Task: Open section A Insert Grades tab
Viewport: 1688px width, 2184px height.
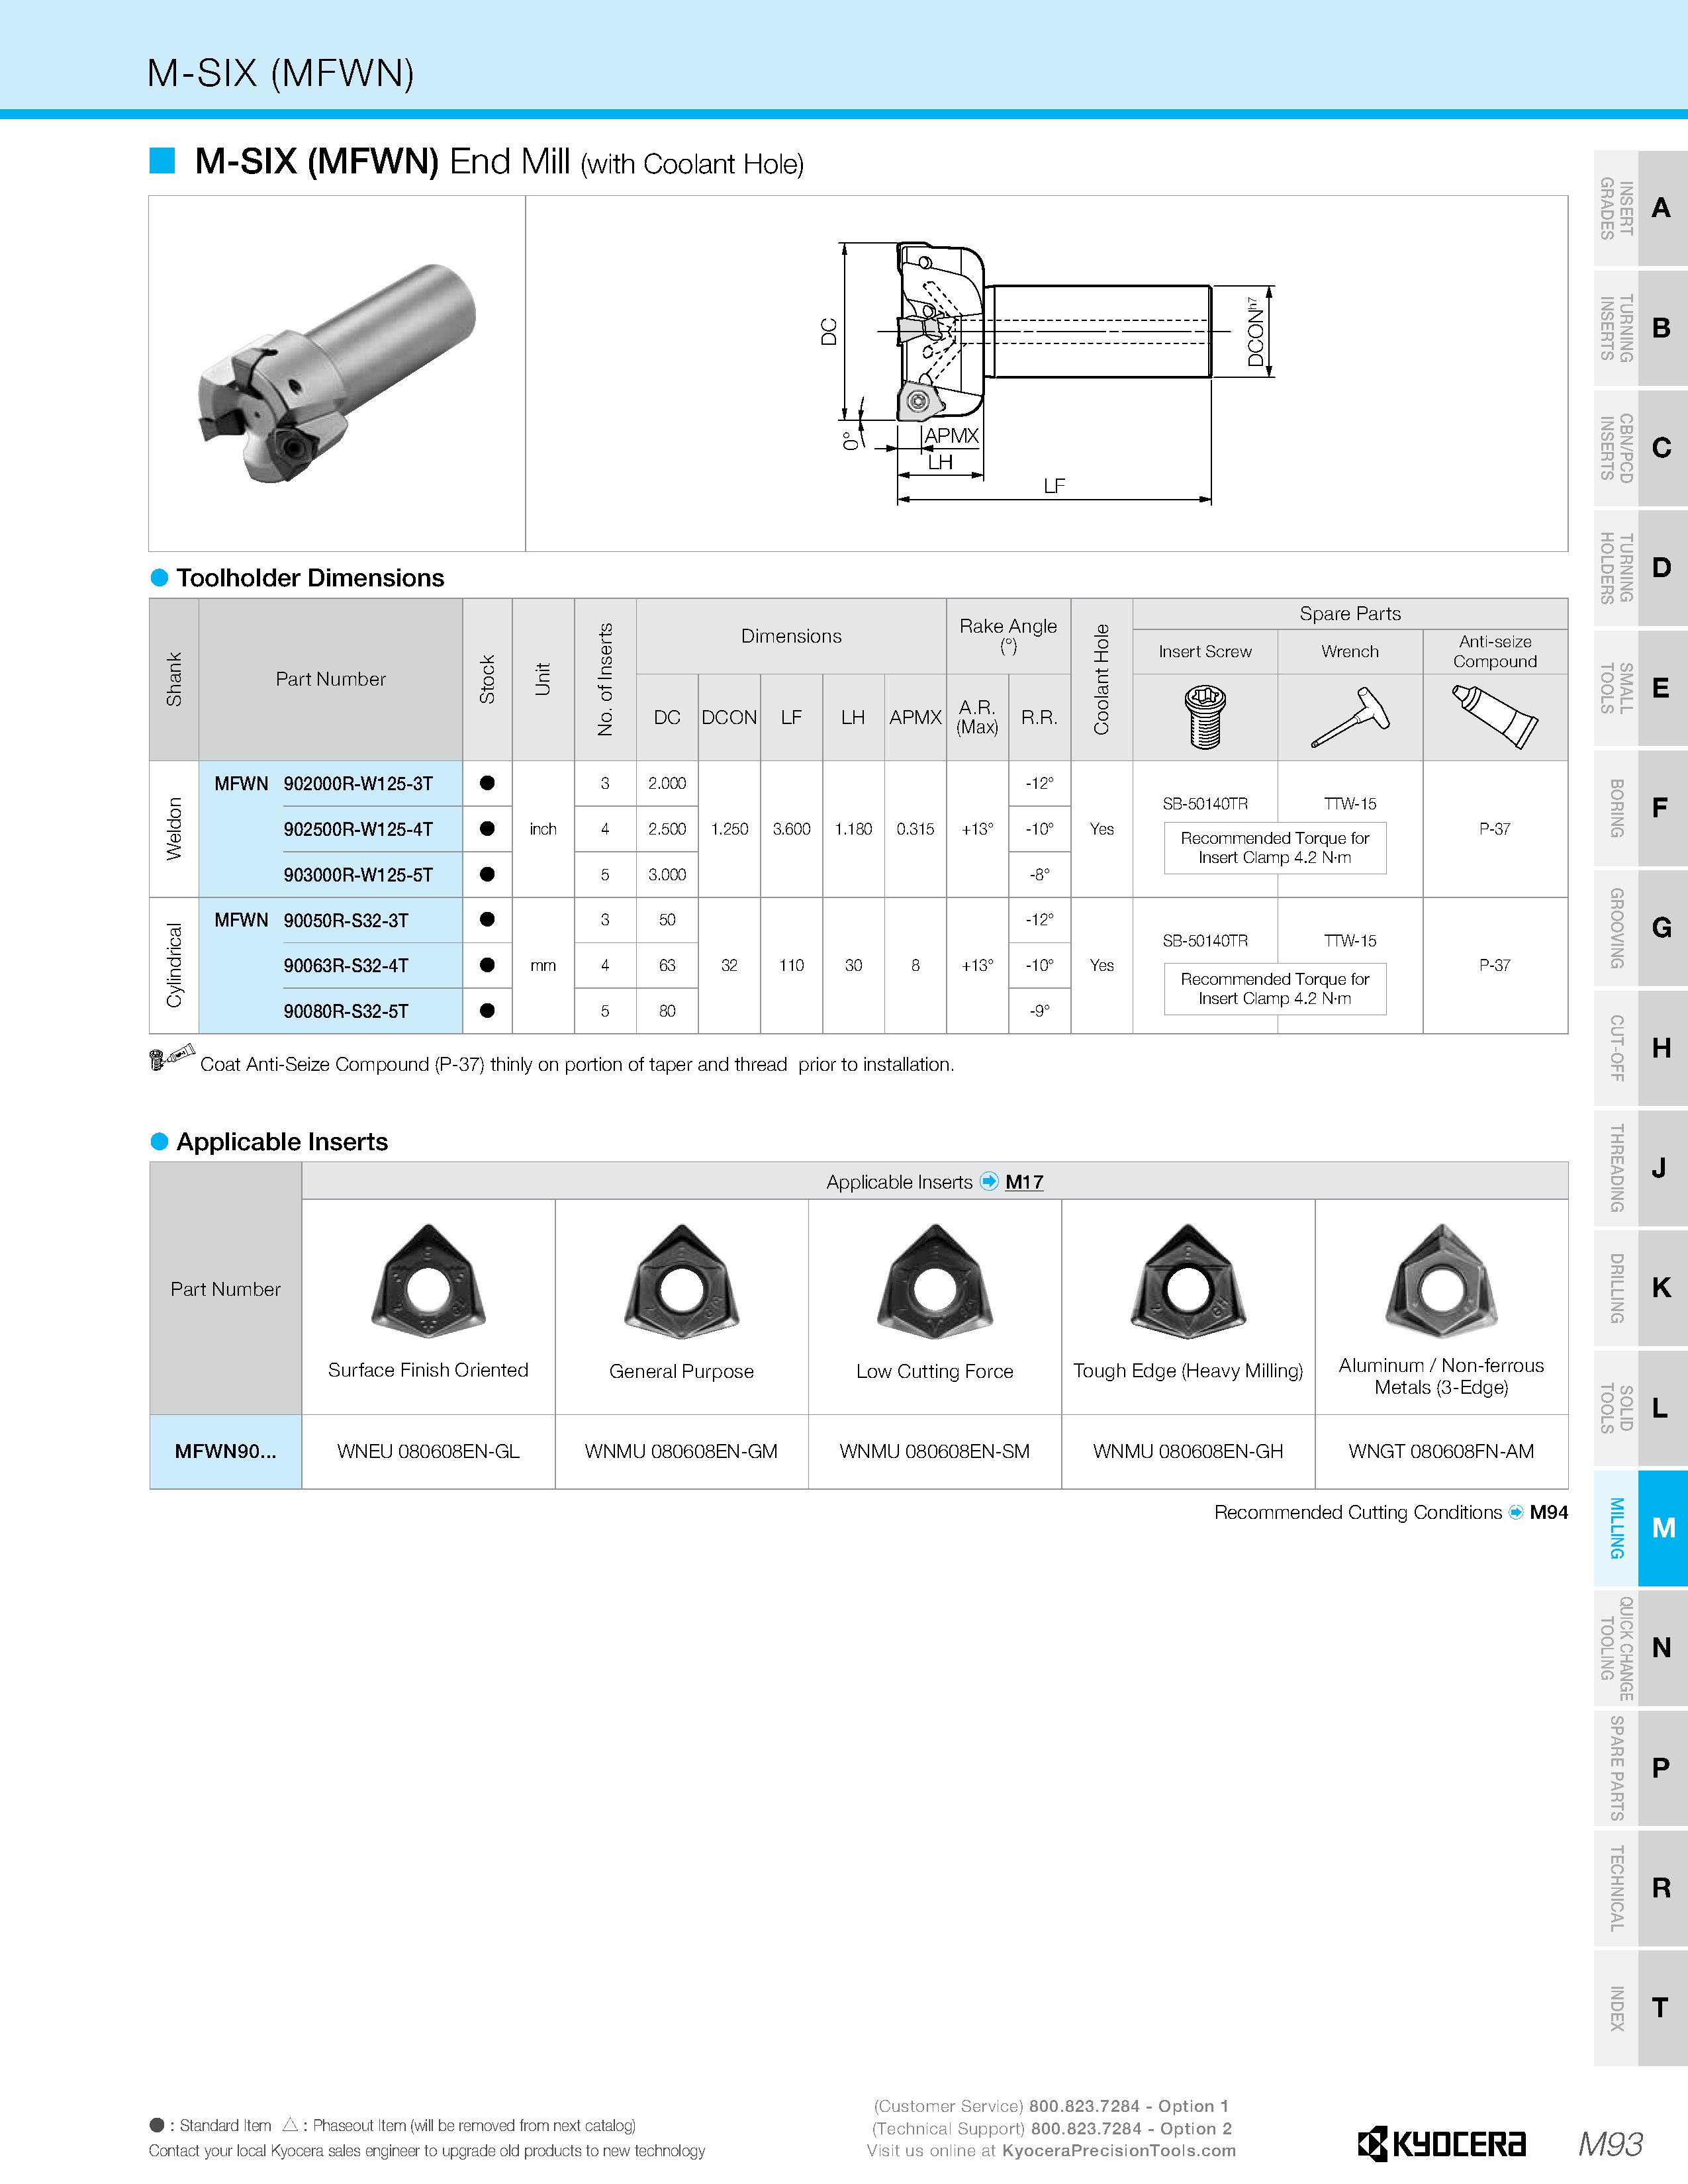Action: pos(1641,208)
